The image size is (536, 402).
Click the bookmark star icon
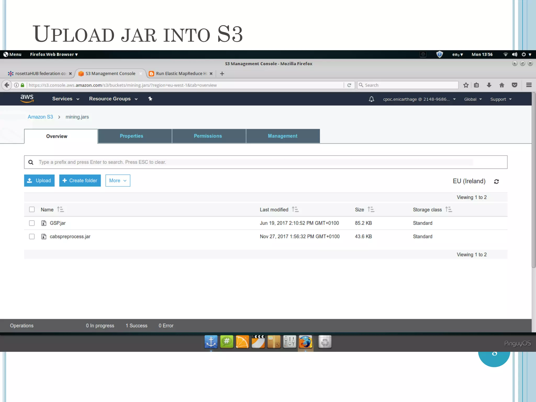click(466, 85)
